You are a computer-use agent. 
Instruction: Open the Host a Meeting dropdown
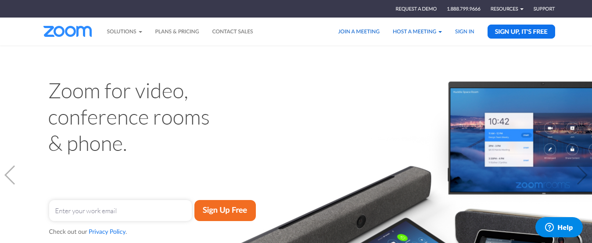(x=417, y=32)
